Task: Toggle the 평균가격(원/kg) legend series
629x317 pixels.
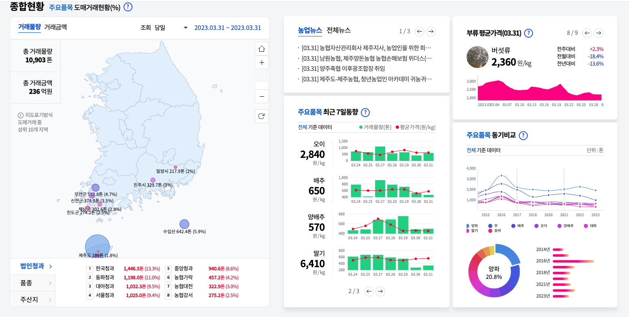Action: tap(416, 127)
